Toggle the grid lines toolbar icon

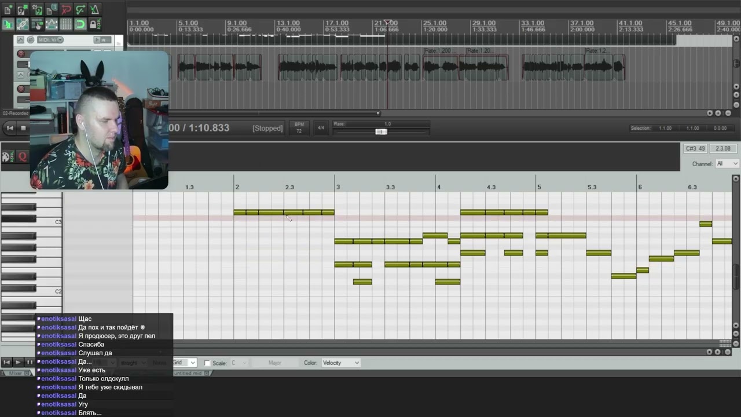(66, 24)
